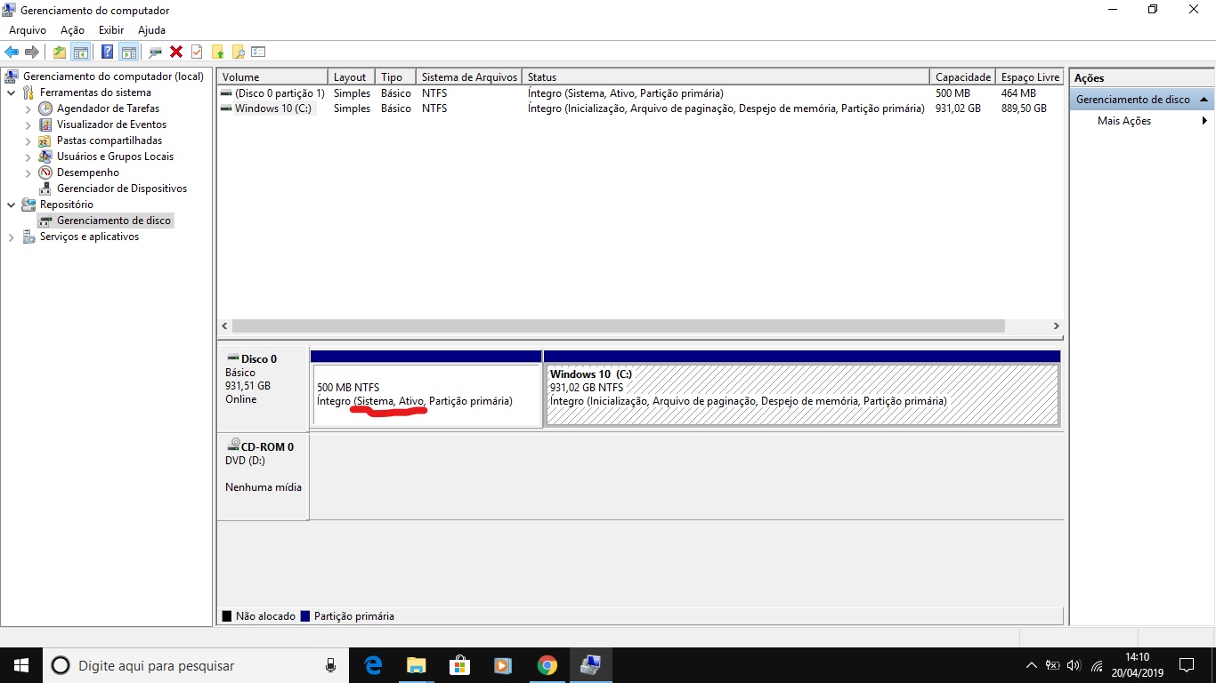Expand the Desempenho node

[28, 173]
